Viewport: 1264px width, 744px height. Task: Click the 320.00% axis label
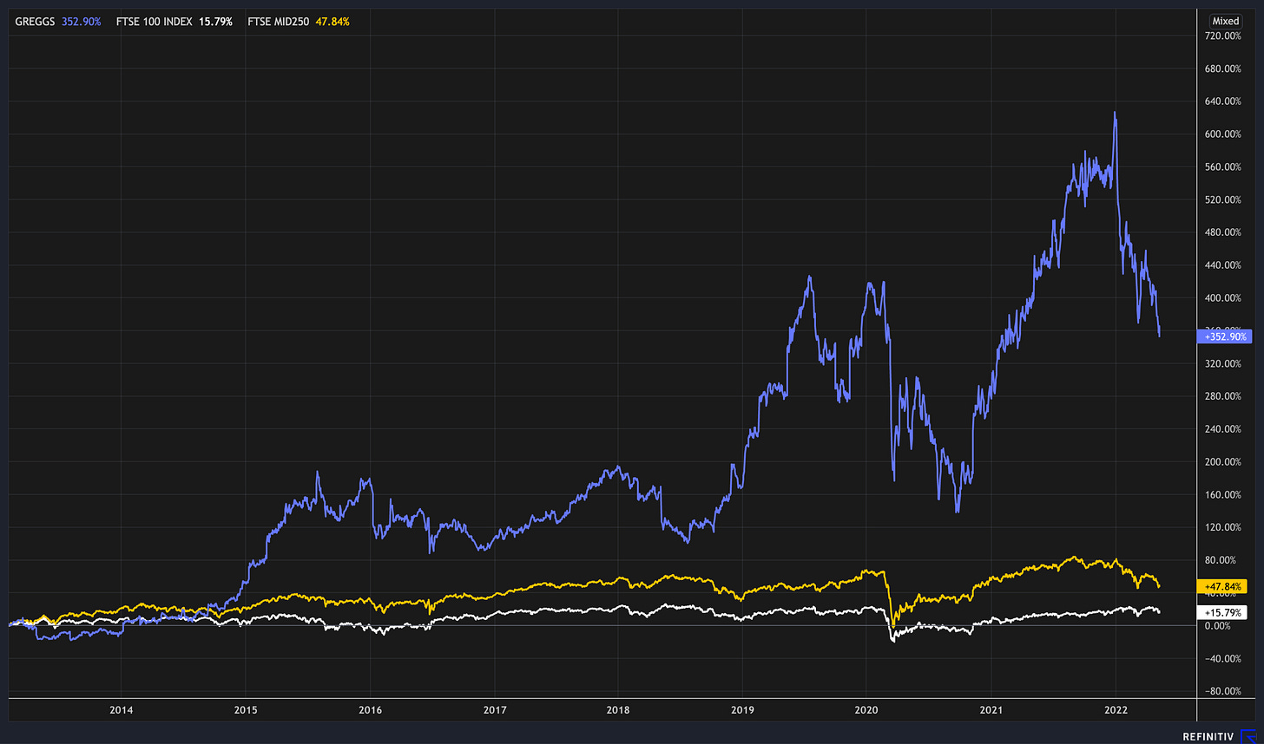[x=1221, y=363]
